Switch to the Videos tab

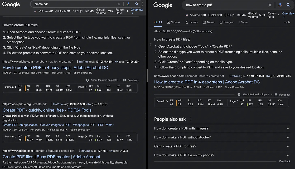pyautogui.click(x=173, y=22)
